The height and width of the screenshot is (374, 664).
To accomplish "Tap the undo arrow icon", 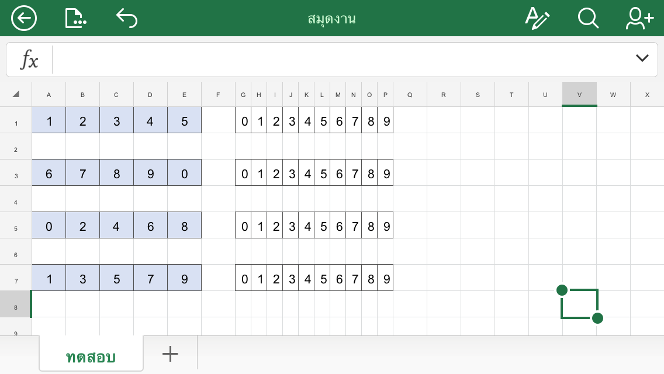I will click(127, 18).
